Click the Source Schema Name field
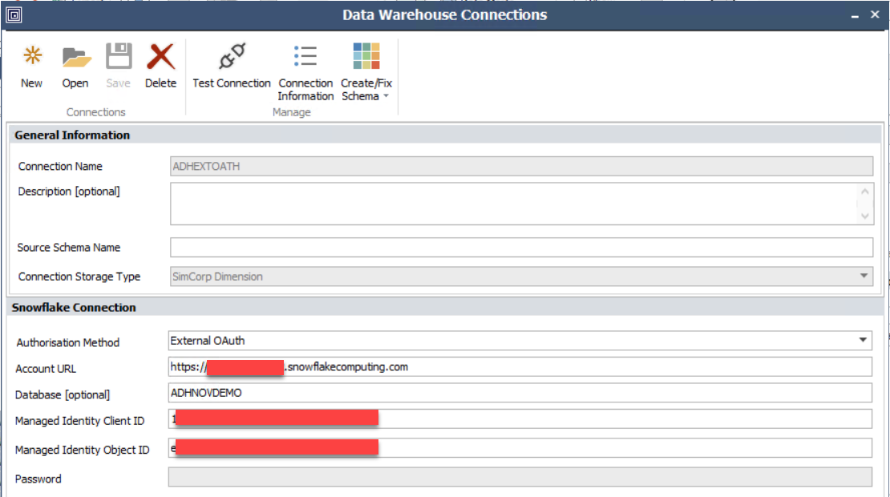The height and width of the screenshot is (497, 890). pyautogui.click(x=521, y=248)
